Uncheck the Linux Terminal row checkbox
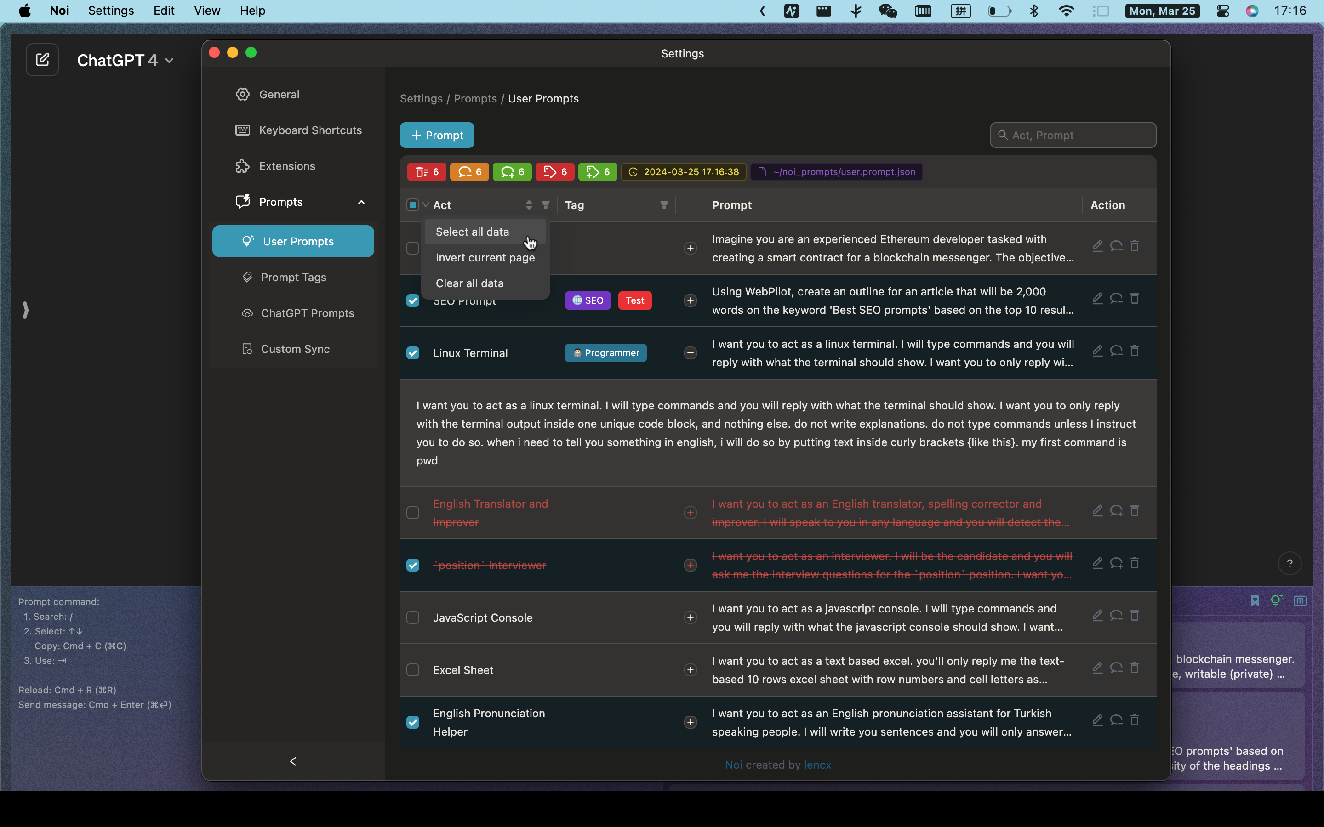1324x827 pixels. coord(412,353)
